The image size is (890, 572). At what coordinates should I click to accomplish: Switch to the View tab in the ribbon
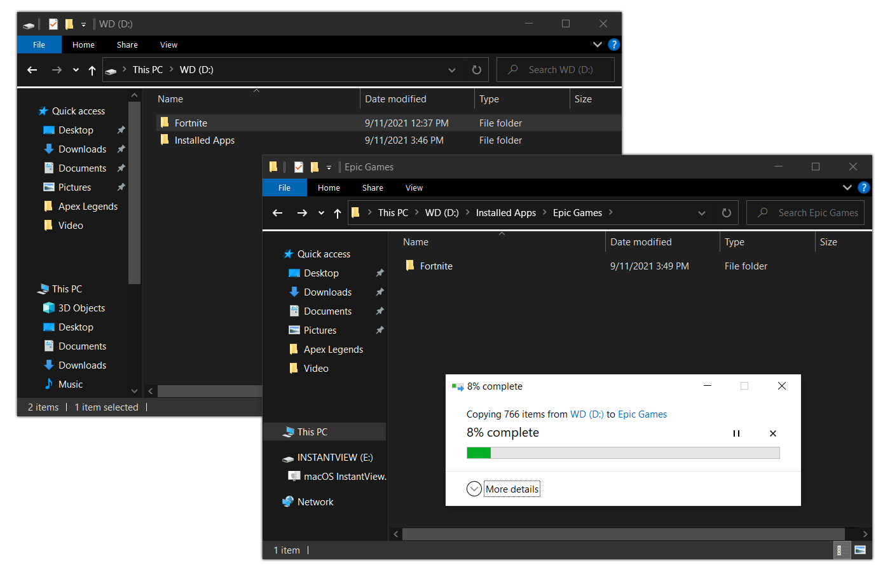click(x=414, y=187)
